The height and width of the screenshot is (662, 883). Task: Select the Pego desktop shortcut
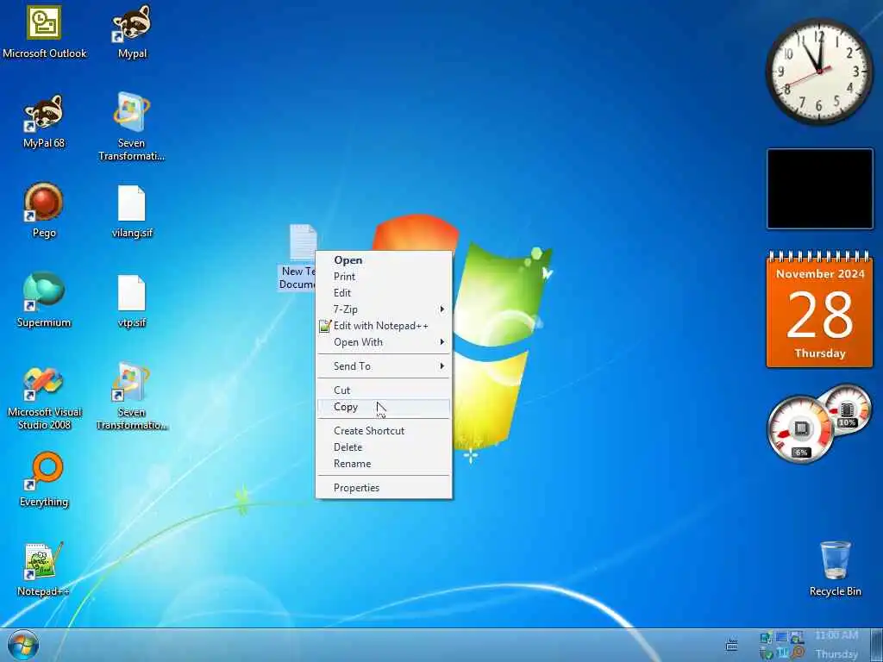(x=44, y=210)
